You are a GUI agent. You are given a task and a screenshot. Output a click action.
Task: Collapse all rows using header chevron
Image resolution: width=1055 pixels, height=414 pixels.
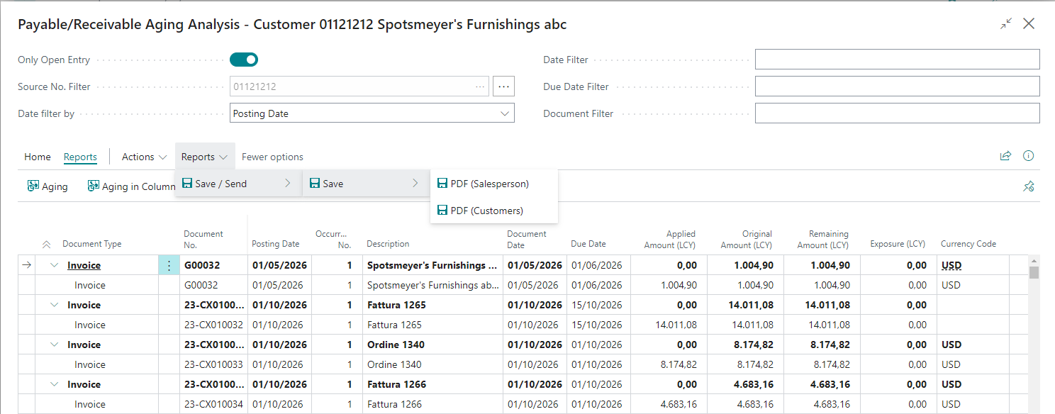[x=47, y=245]
